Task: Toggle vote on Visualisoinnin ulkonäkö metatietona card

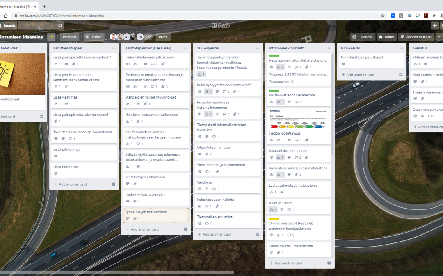Action: 280,67
